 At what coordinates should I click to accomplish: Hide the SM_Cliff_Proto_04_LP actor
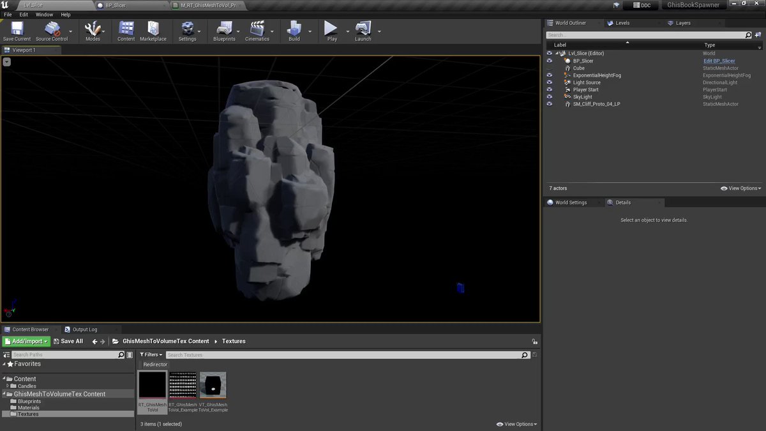click(549, 104)
